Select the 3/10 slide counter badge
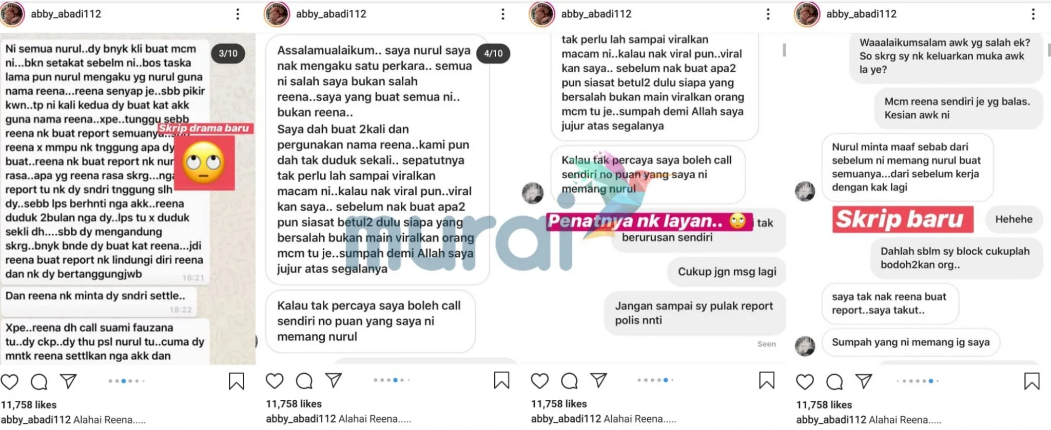1051x430 pixels. [228, 53]
